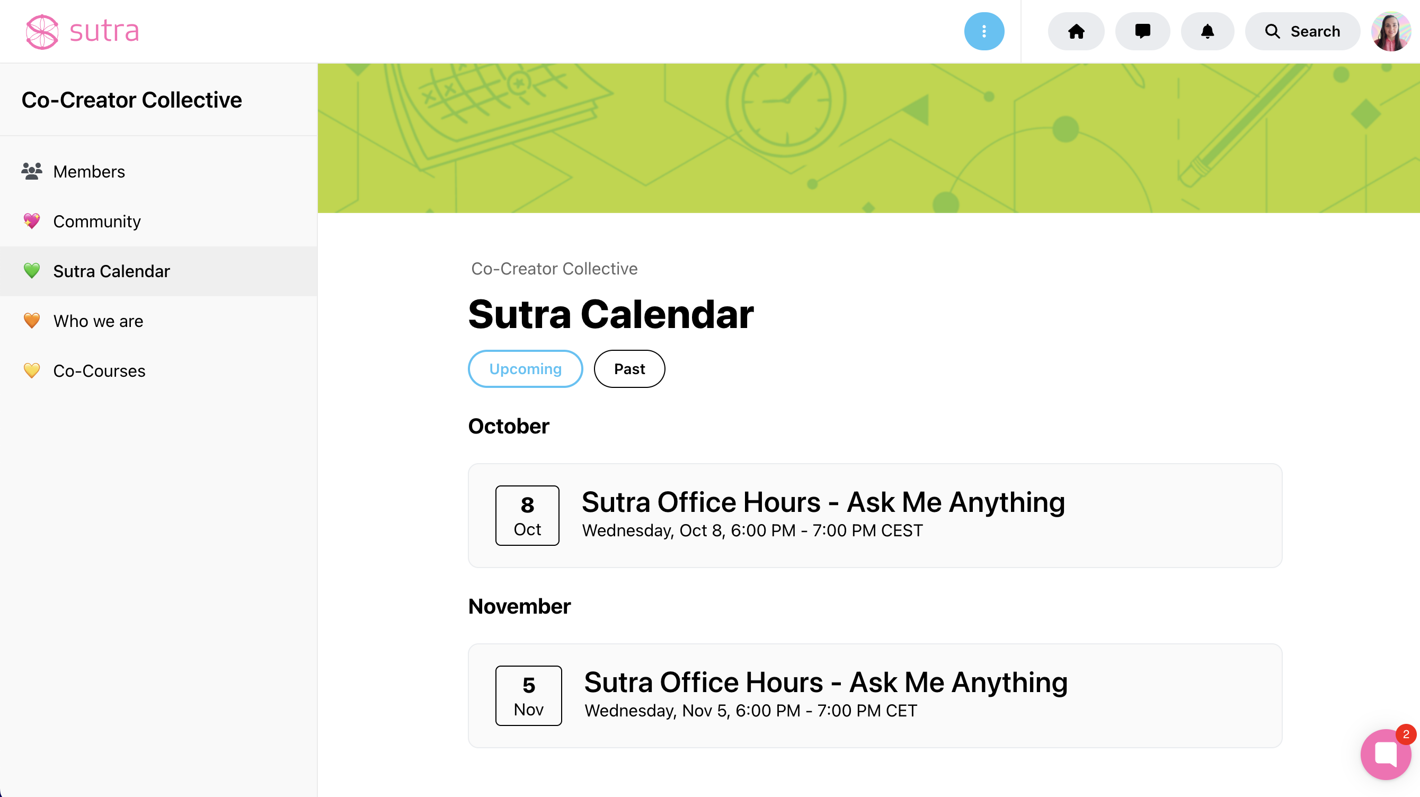Click the 8 Oct date badge
The width and height of the screenshot is (1420, 797).
click(x=527, y=516)
